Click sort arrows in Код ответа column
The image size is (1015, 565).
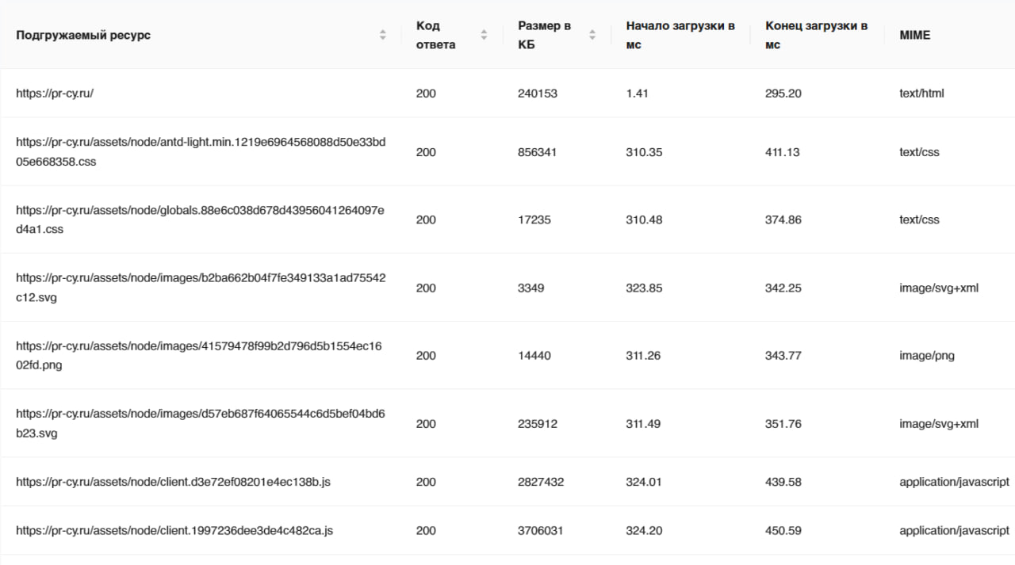tap(484, 35)
